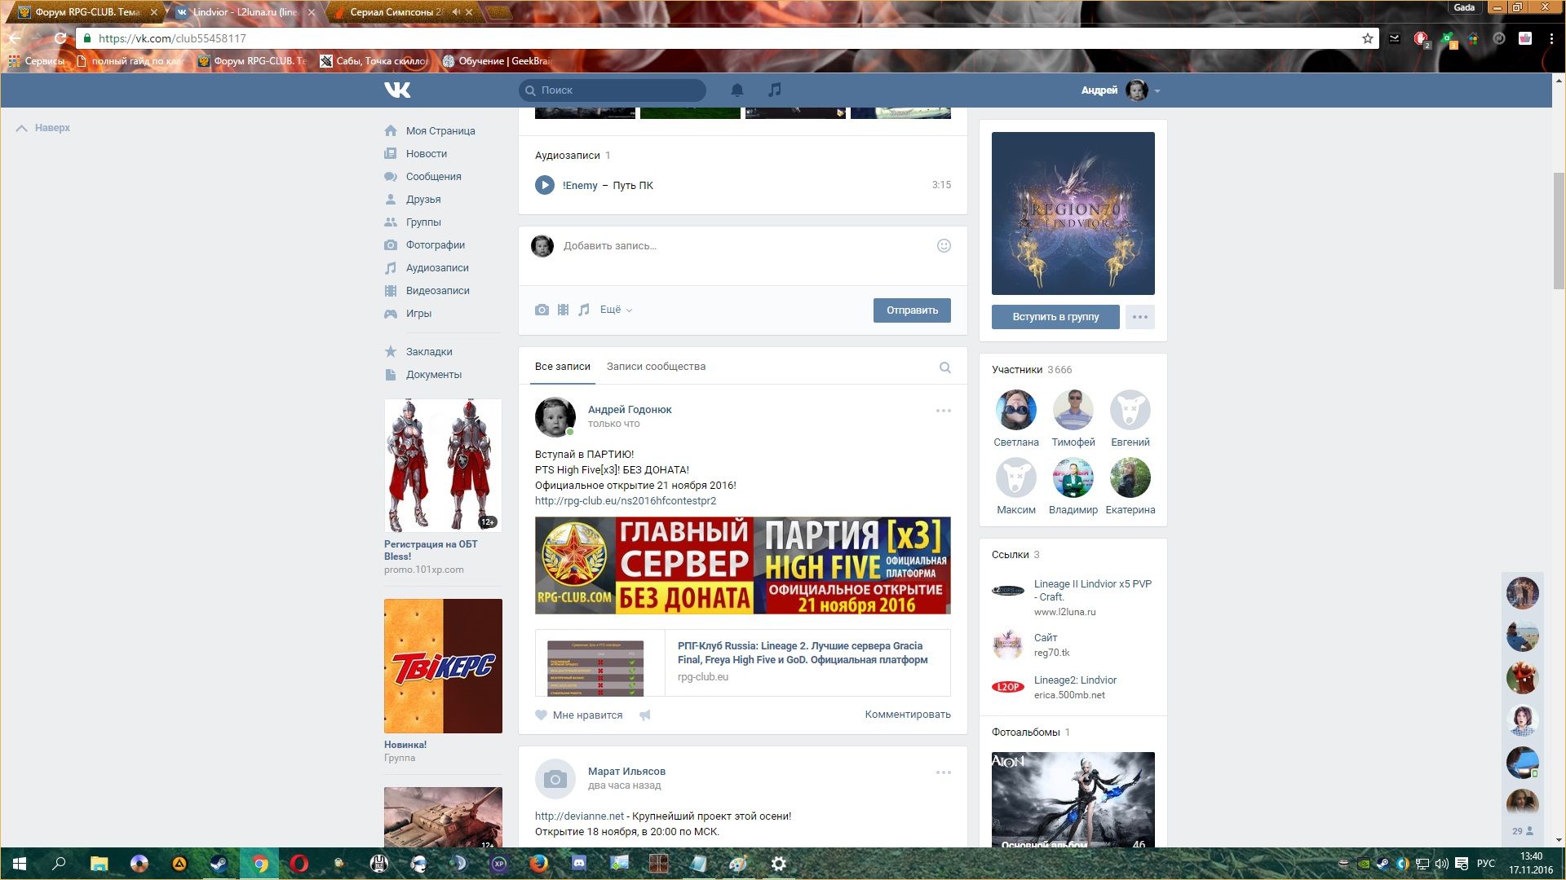Open Lineage II Lindvior x5 PVP link
This screenshot has width=1566, height=880.
pos(1093,590)
